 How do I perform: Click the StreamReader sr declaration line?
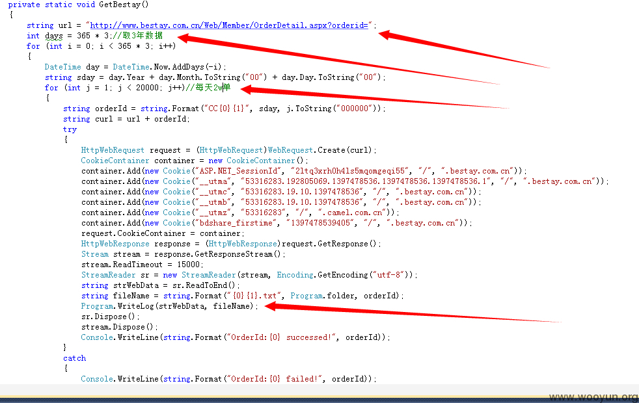pyautogui.click(x=249, y=275)
